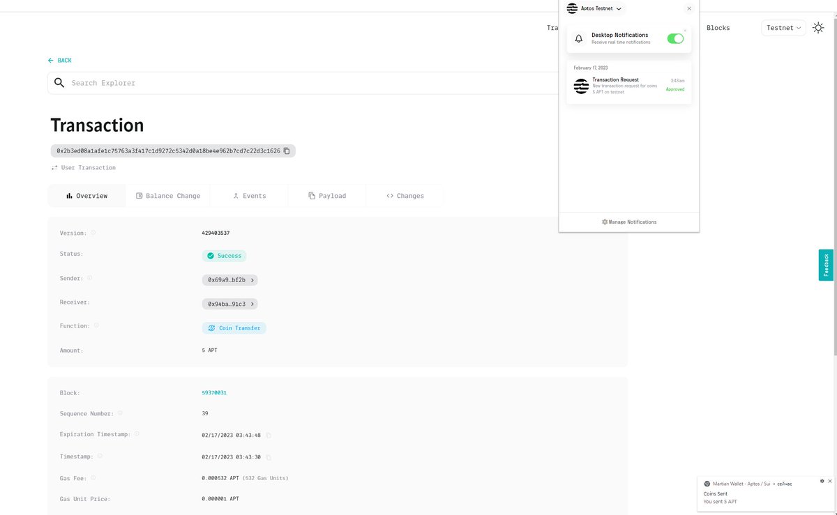Click the info icon next to Expiration Timestamp
837x515 pixels.
tap(137, 433)
